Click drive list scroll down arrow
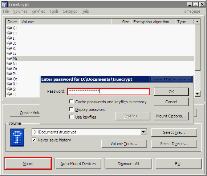The width and height of the screenshot is (207, 176). (197, 94)
